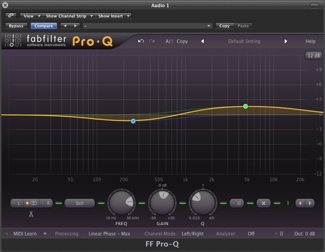This screenshot has height=252, width=325.
Task: Toggle MIDI Learn indicator
Action: point(7,234)
